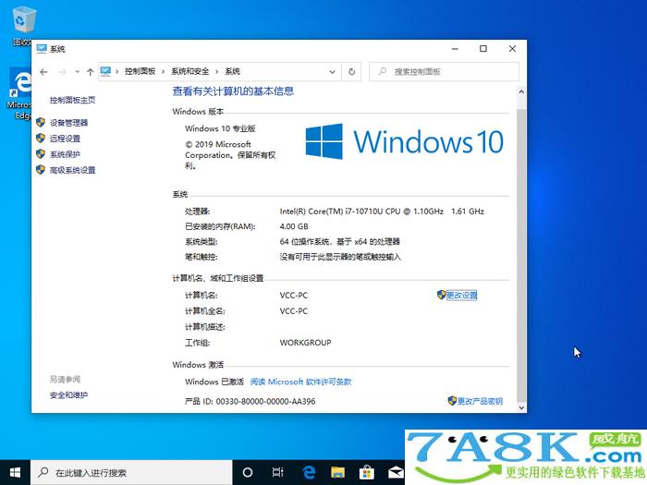Viewport: 647px width, 485px height.
Task: Open the recent locations dropdown arrow
Action: 77,72
